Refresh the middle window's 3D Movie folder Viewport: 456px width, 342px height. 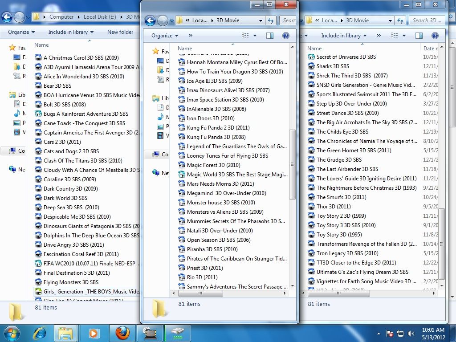271,20
